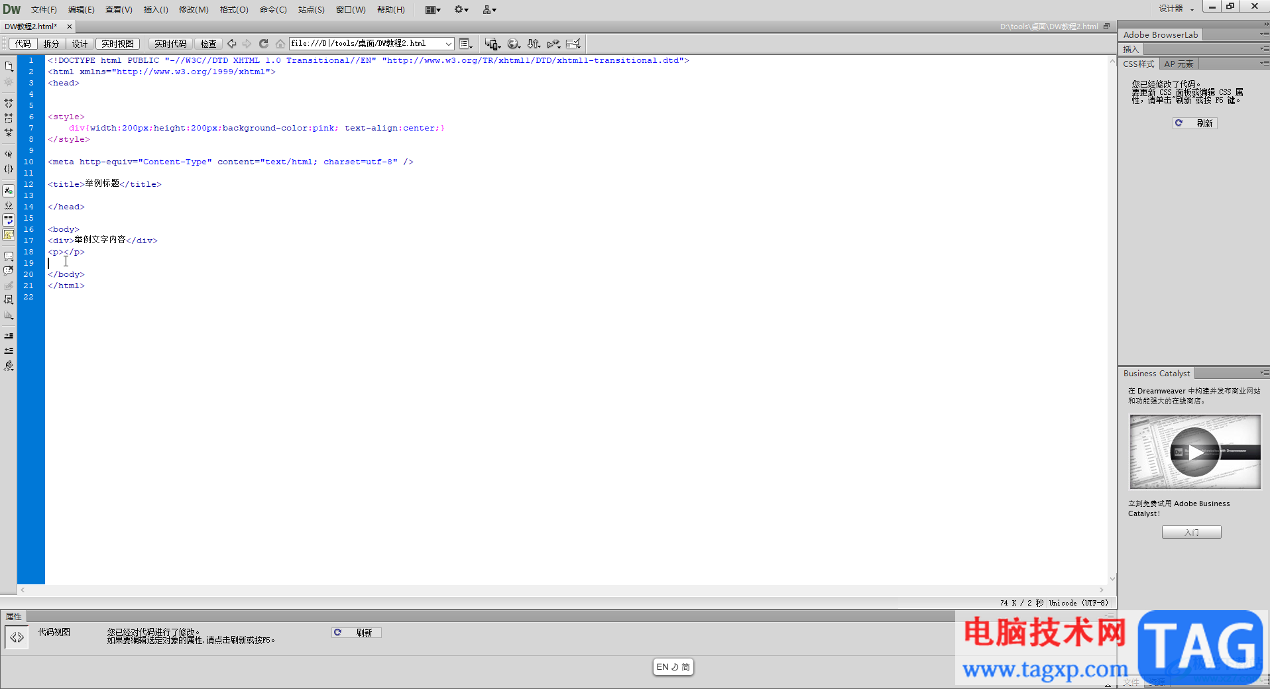Toggle syntax error alerts in info bar

coord(9,235)
